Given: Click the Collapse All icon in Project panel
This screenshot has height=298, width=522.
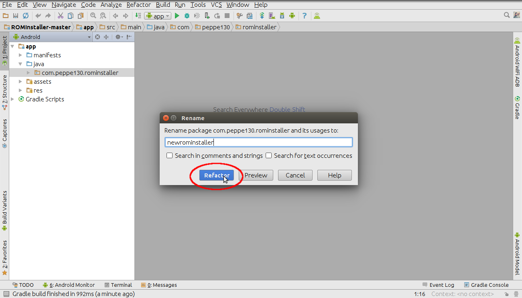Looking at the screenshot, I should tap(106, 37).
